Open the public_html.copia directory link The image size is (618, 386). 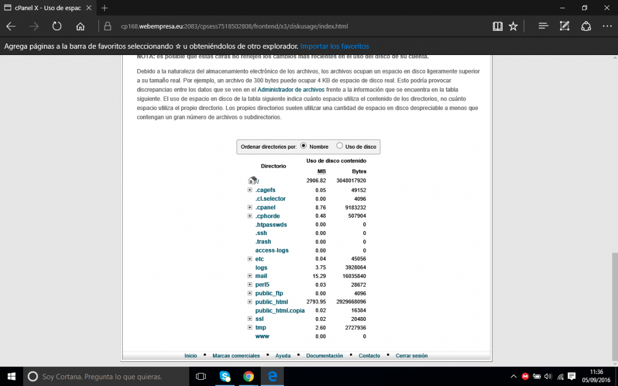280,310
